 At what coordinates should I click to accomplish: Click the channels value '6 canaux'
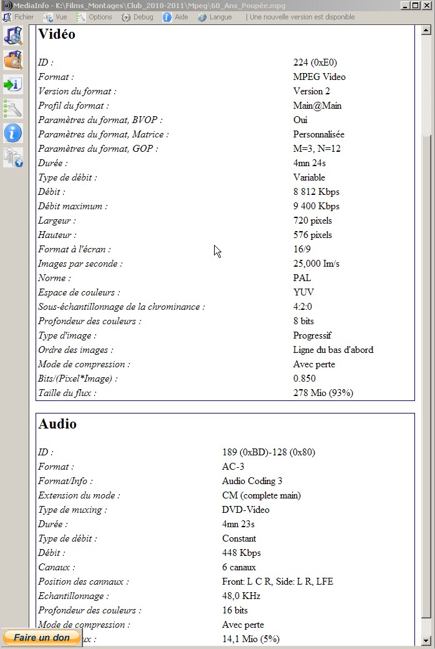239,567
